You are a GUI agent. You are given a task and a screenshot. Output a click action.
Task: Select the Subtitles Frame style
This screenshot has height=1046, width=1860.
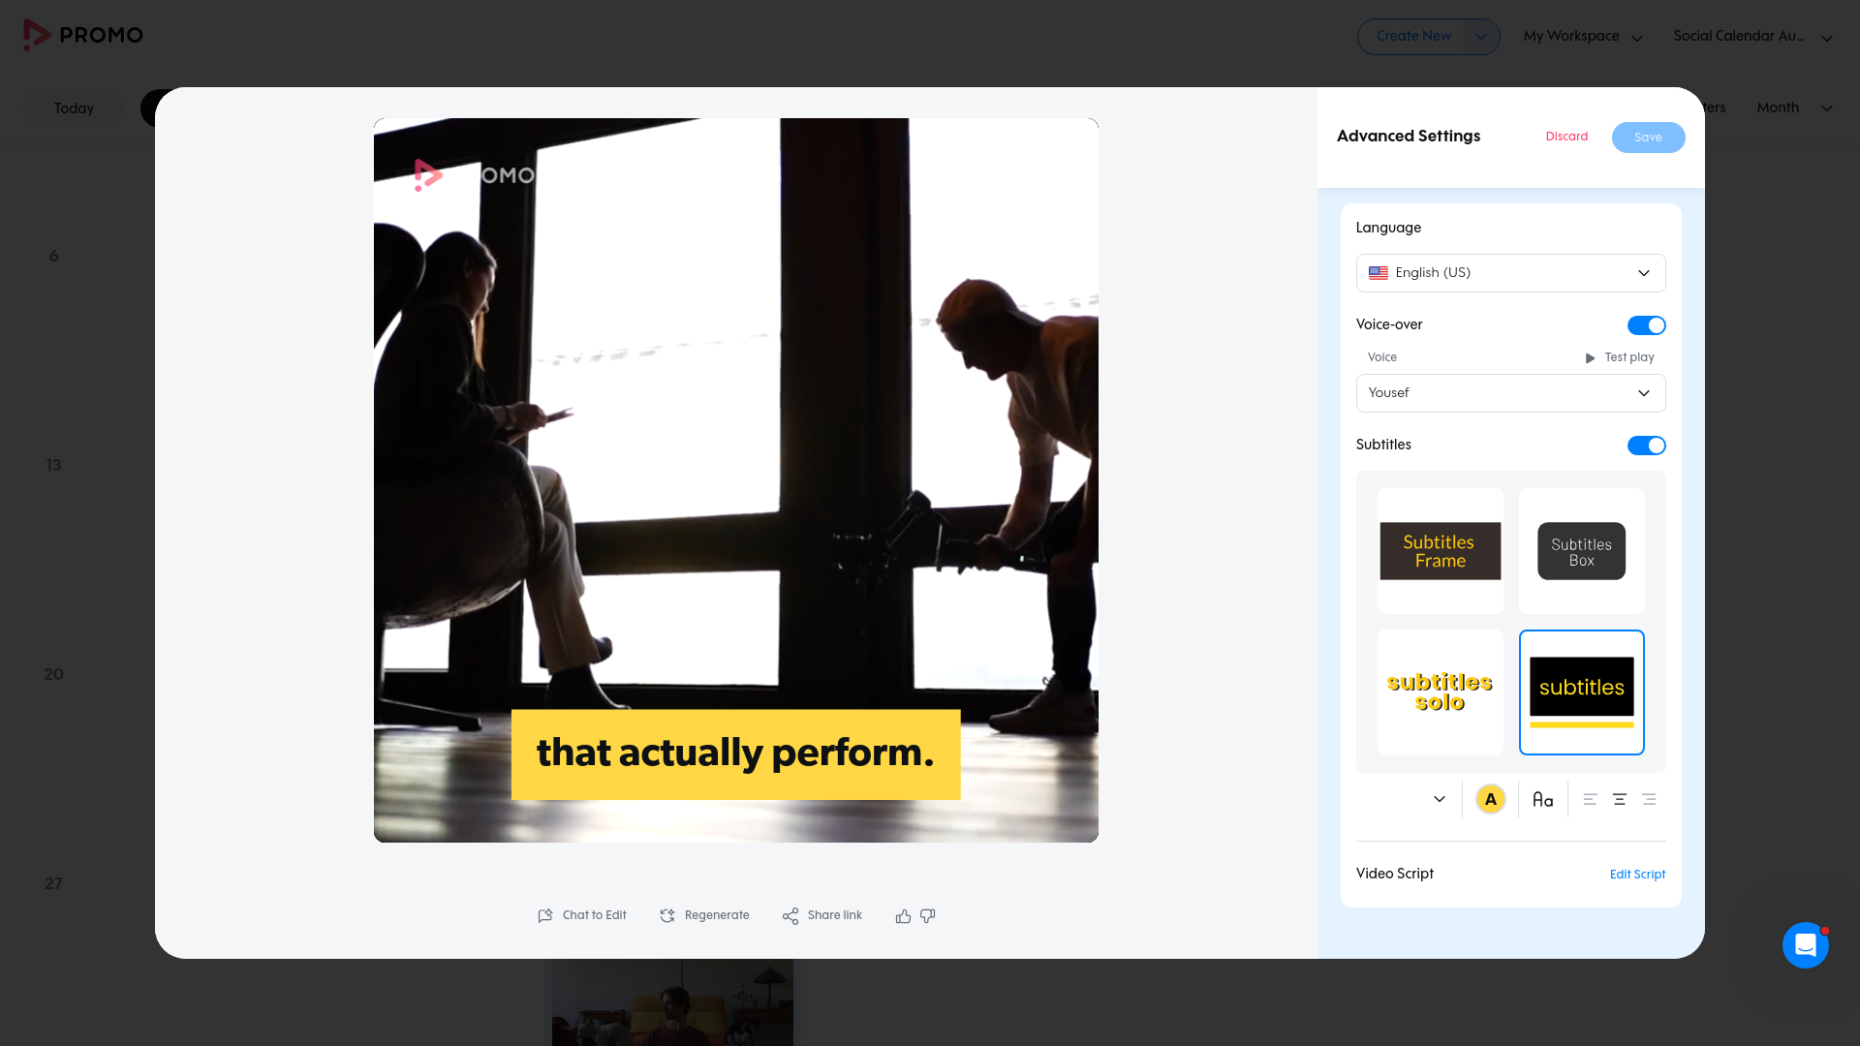[1440, 551]
